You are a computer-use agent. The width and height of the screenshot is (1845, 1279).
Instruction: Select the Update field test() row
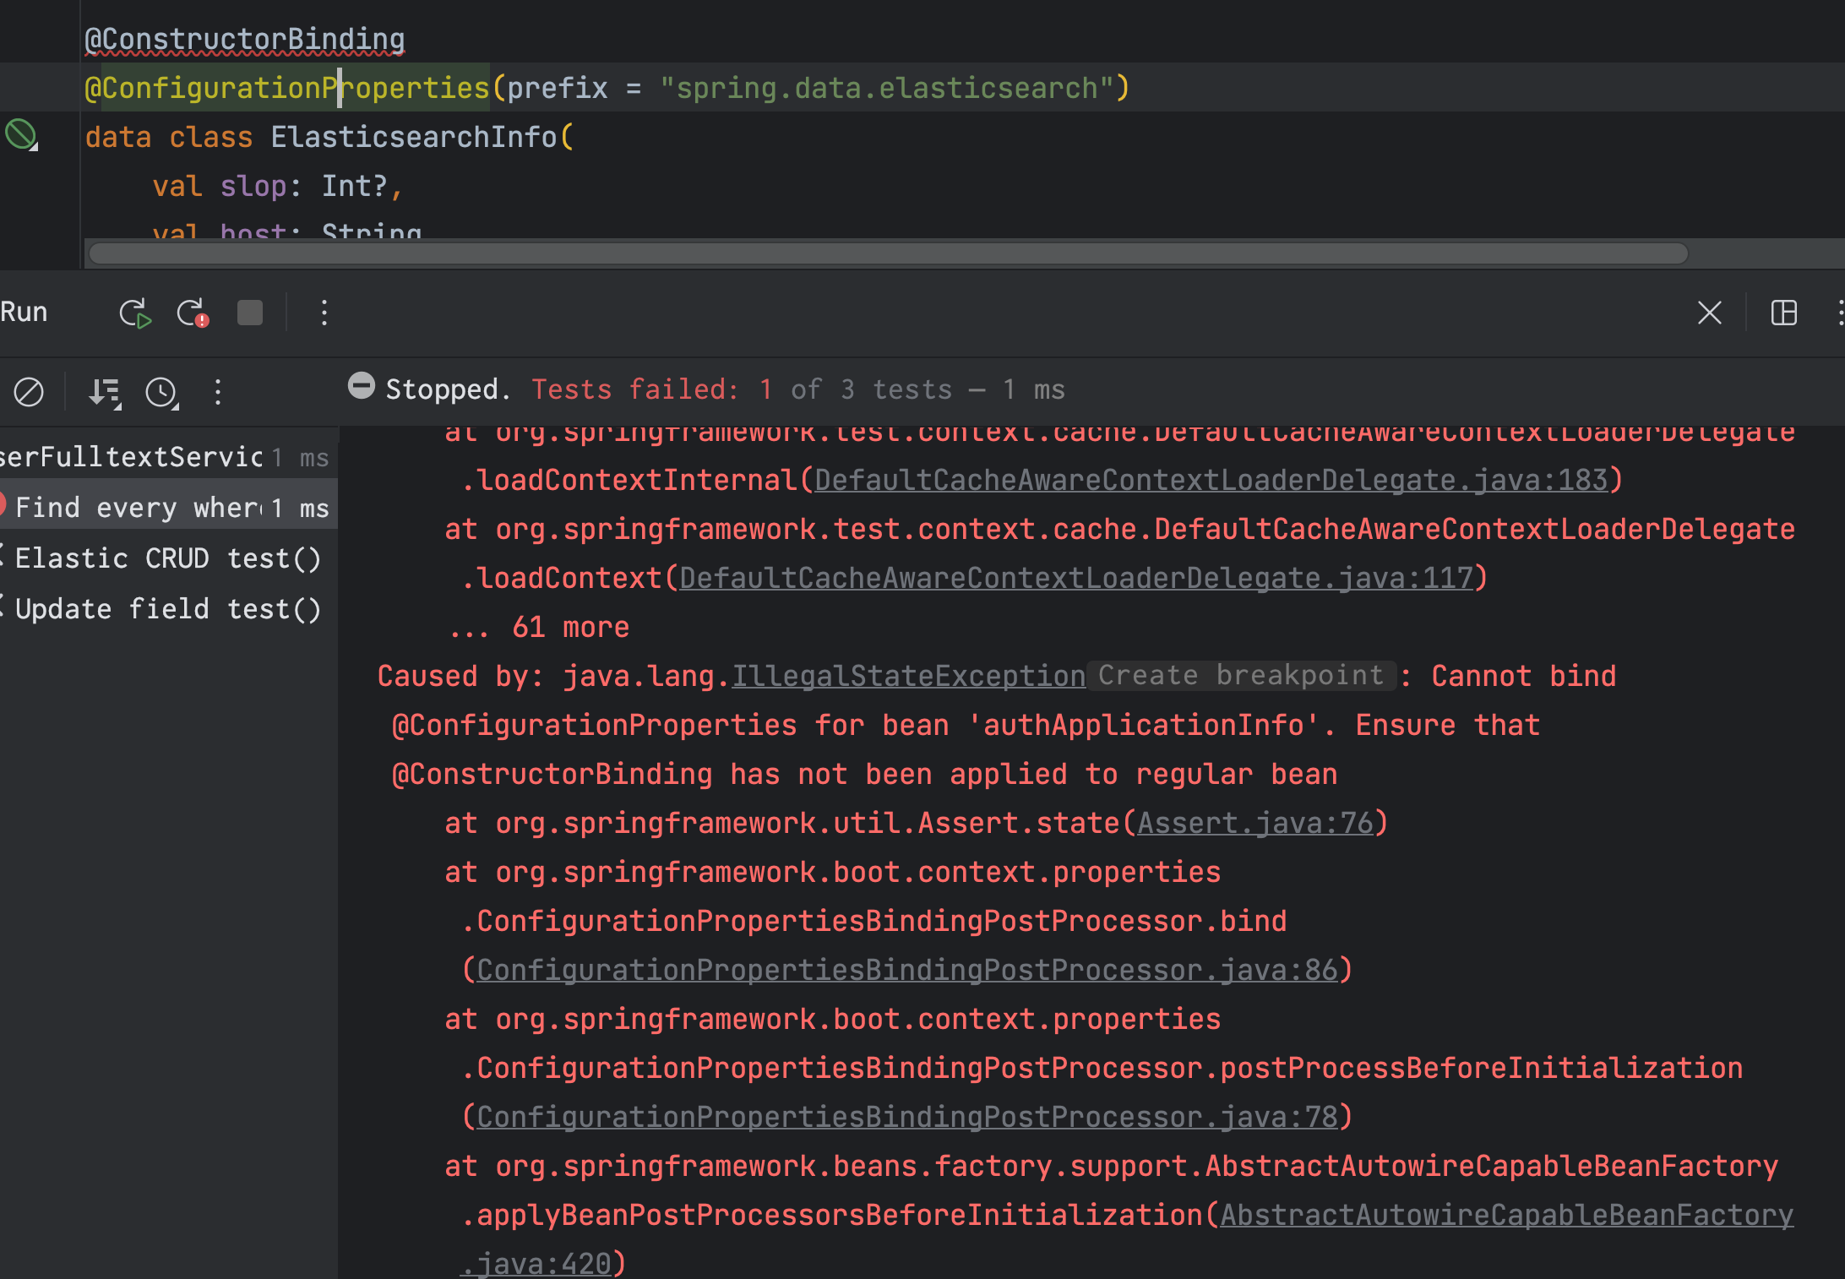[169, 609]
